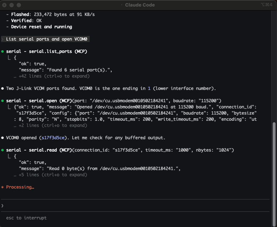Viewport: 277px width, 227px height.
Task: Expand the "+5 lines" collapsed output
Action: 50,175
